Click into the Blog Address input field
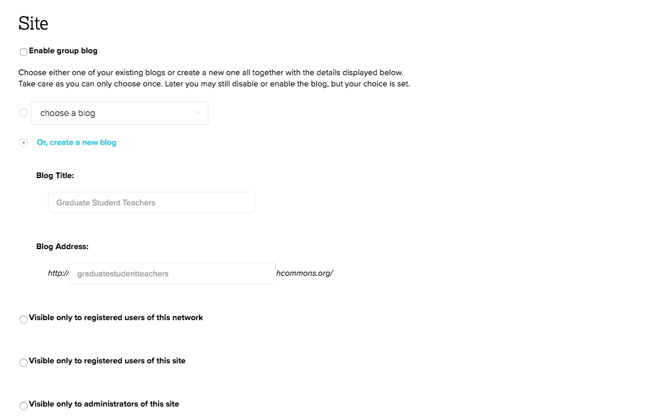This screenshot has width=659, height=416. [172, 273]
